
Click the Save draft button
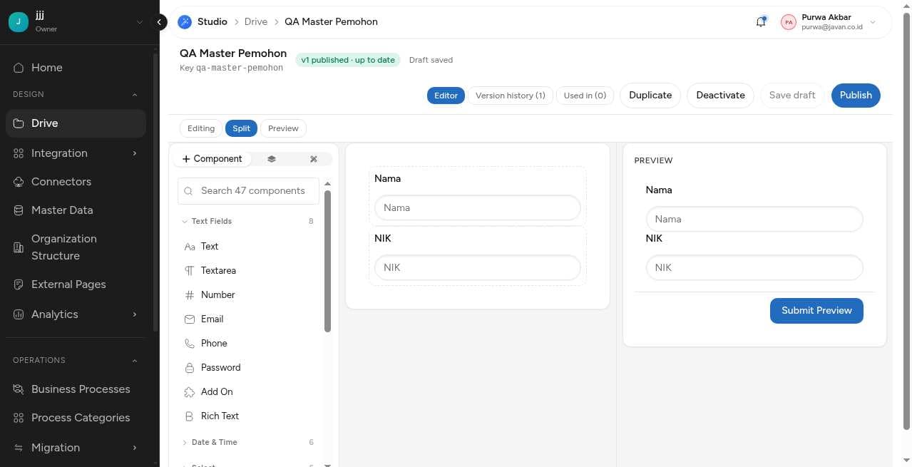point(792,96)
